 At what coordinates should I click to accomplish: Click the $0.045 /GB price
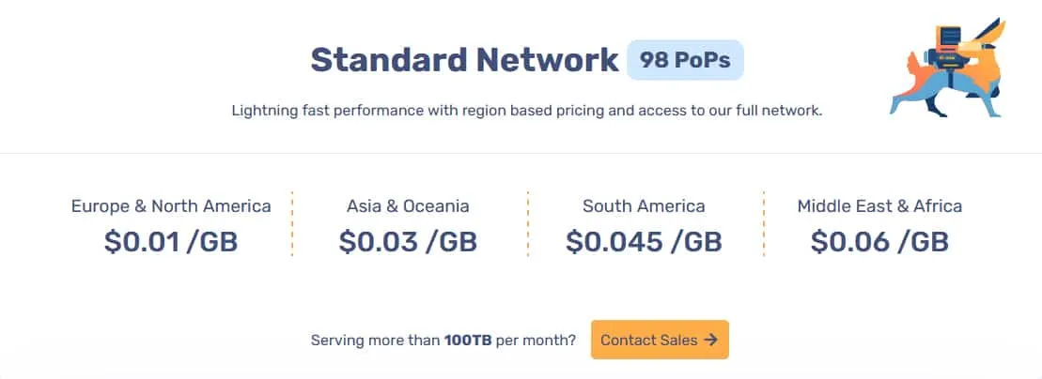(x=644, y=242)
